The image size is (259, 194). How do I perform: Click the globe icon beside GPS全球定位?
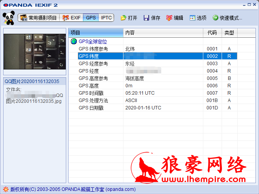pos(74,41)
